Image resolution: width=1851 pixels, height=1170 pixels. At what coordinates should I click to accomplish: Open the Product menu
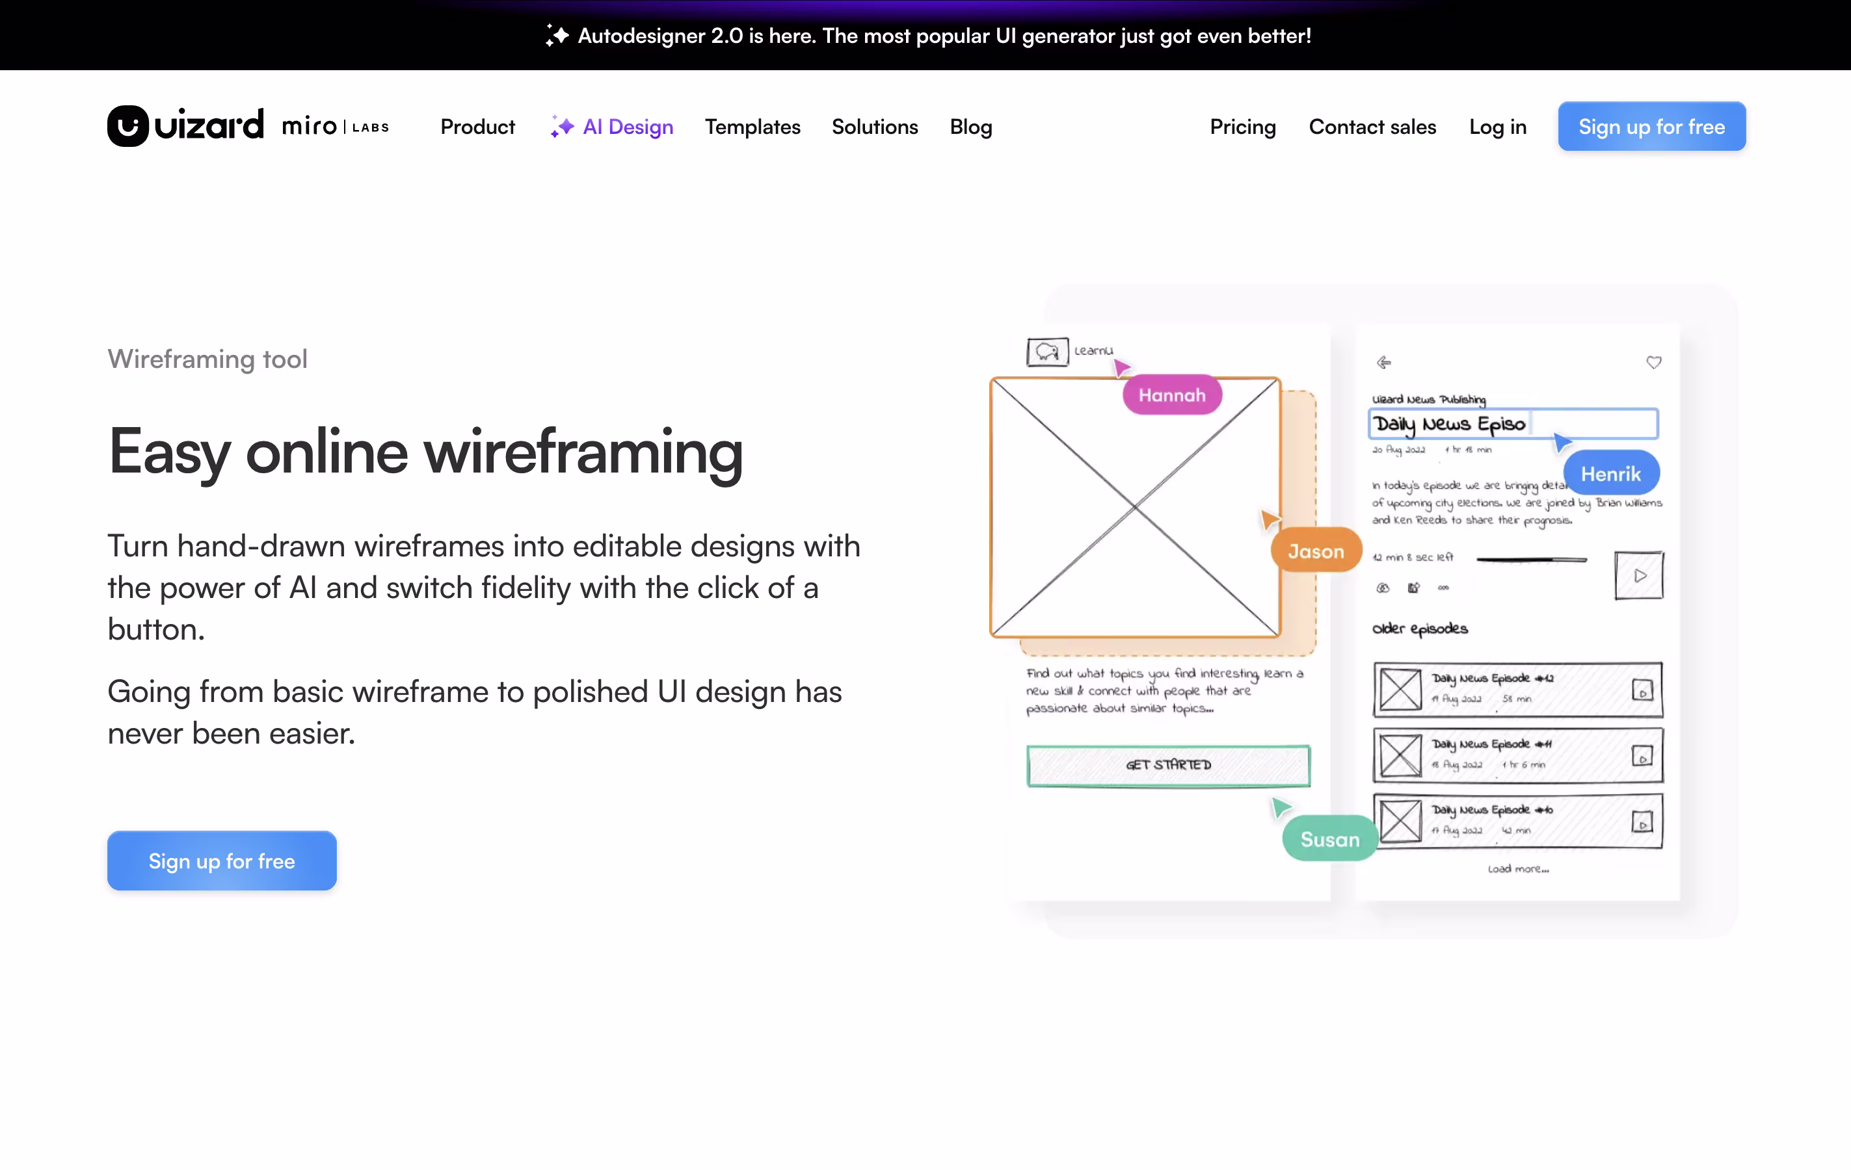(x=477, y=127)
